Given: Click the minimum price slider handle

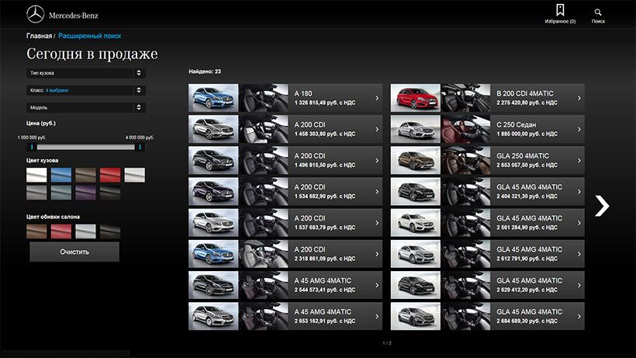Looking at the screenshot, I should [32, 146].
